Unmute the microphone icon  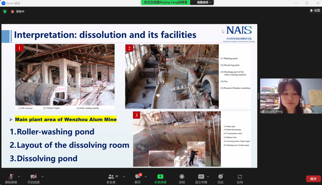11,177
